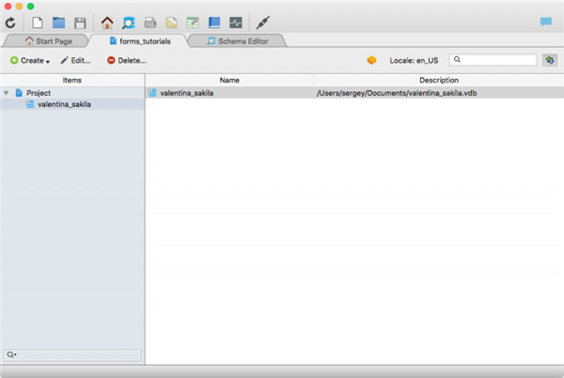Open the Create dropdown menu

click(x=30, y=60)
